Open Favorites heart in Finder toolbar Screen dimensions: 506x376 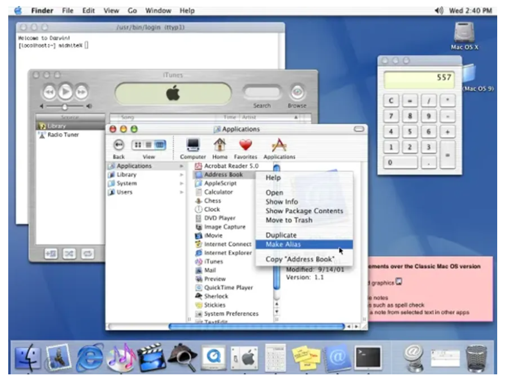[x=246, y=148]
